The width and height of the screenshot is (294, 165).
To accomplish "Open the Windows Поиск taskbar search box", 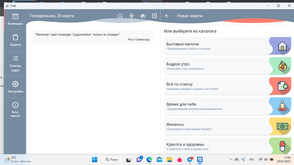I will (x=111, y=160).
